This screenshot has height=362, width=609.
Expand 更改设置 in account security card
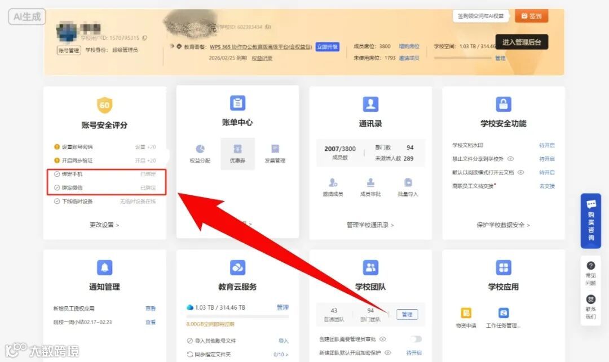point(104,225)
